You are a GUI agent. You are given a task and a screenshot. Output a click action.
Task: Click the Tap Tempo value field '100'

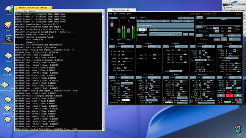pos(235,39)
